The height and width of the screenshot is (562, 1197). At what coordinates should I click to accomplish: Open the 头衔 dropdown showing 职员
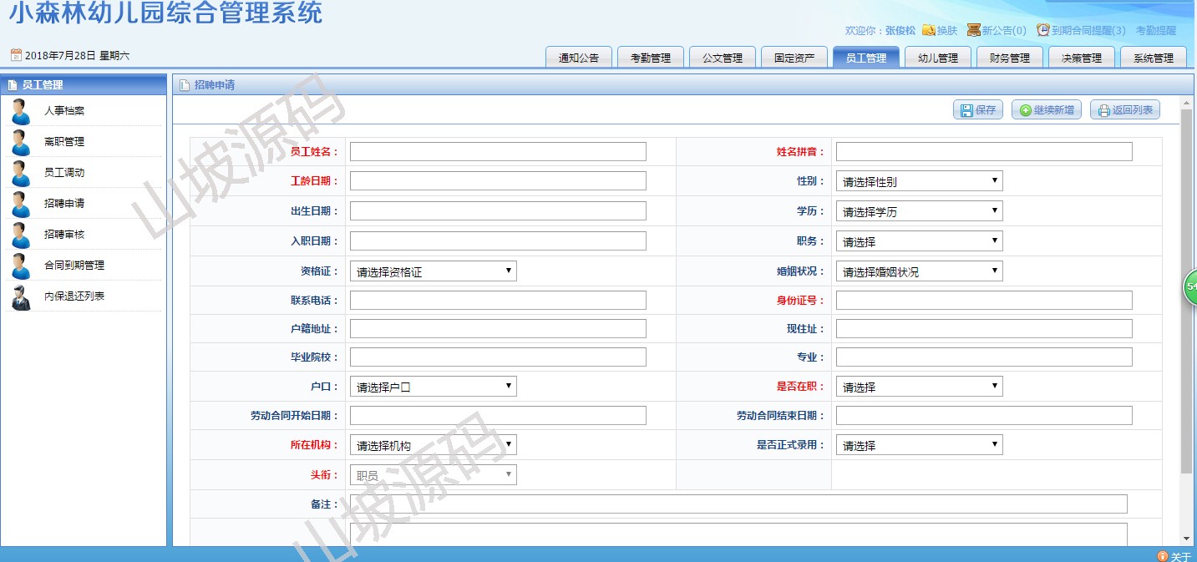tap(433, 475)
